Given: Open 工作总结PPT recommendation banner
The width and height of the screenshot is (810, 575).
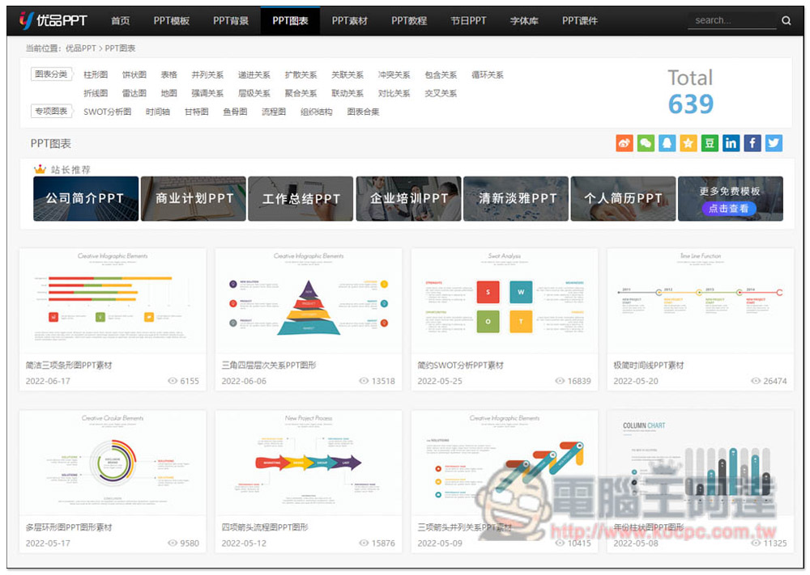Looking at the screenshot, I should tap(301, 199).
